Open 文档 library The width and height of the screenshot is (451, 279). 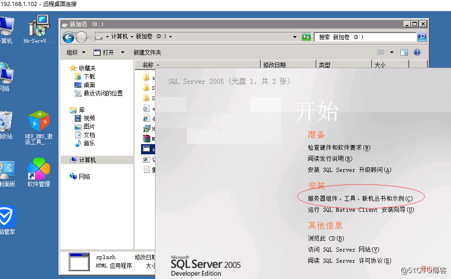tap(85, 135)
